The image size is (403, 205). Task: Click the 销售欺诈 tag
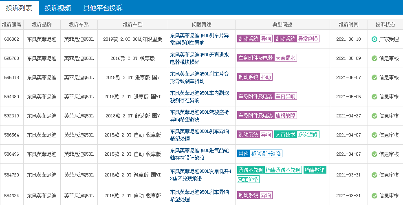(x=315, y=170)
